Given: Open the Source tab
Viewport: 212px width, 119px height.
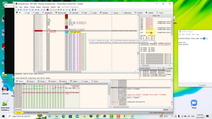Looking at the screenshot, I should [115, 13].
